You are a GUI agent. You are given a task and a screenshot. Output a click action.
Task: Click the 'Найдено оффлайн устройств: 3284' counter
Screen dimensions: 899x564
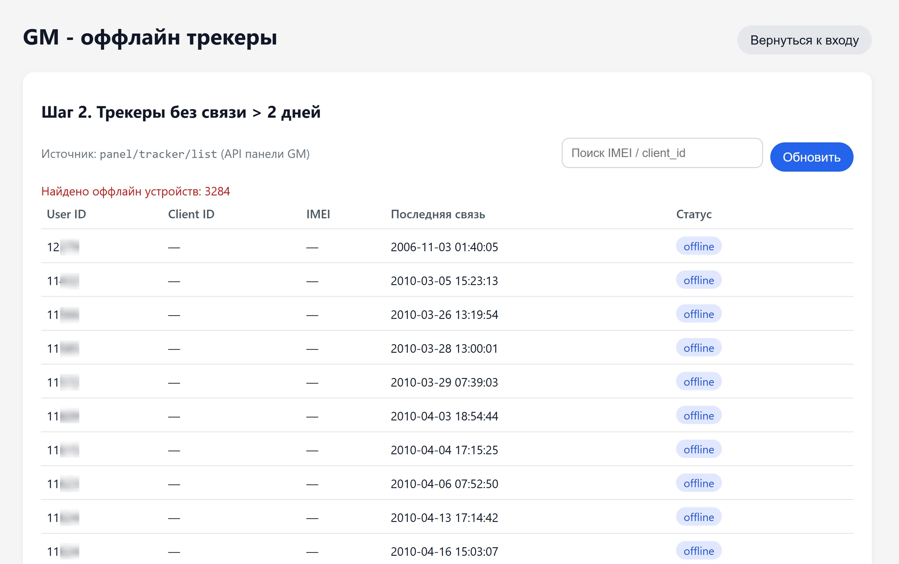[x=135, y=191]
